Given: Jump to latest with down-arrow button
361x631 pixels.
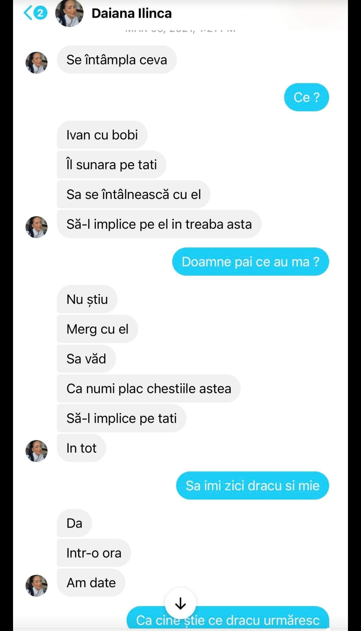Looking at the screenshot, I should (x=180, y=603).
